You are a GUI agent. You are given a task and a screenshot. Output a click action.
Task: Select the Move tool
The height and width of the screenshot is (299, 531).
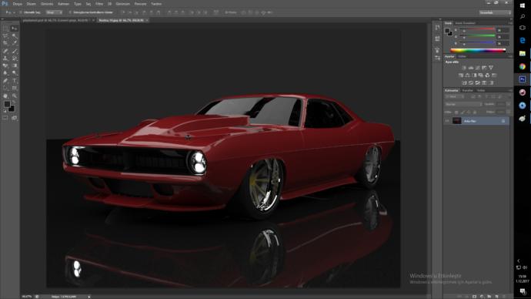click(x=14, y=29)
